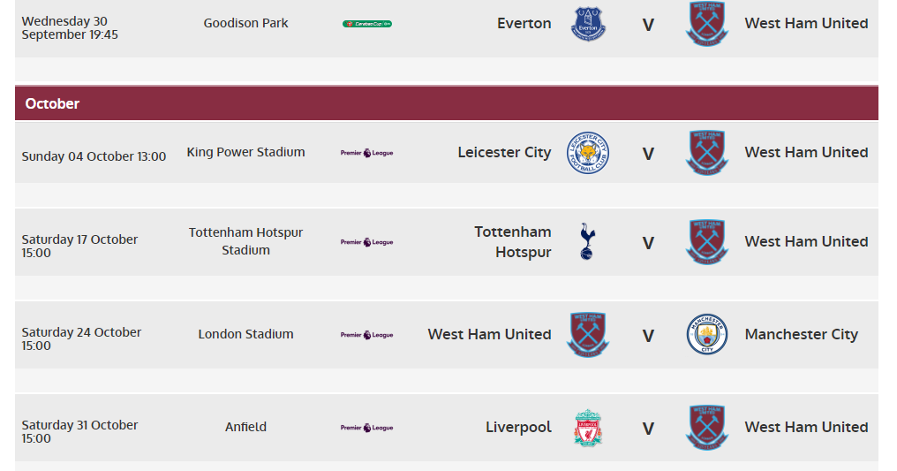
Task: Click Premier League logo in Manchester City row
Action: (366, 335)
